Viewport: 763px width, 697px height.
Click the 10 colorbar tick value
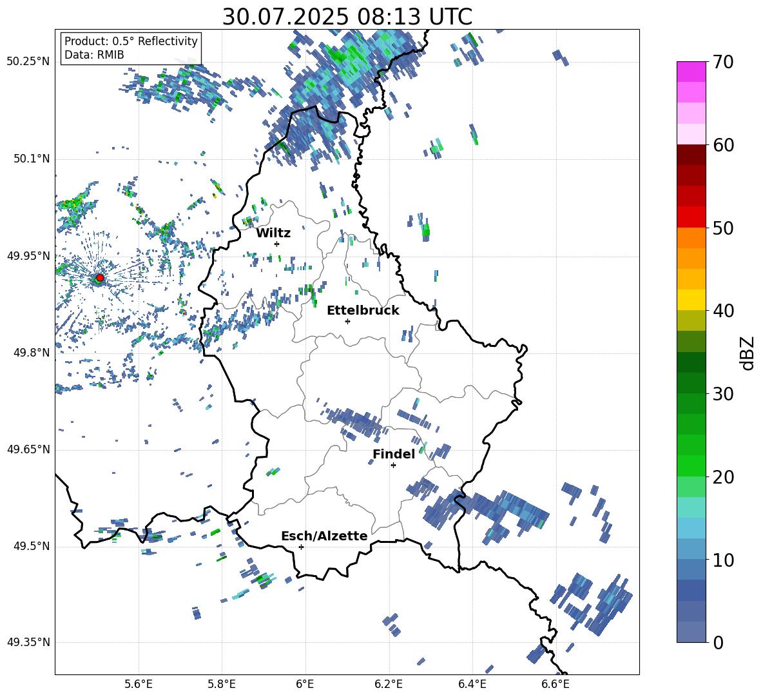tap(723, 560)
